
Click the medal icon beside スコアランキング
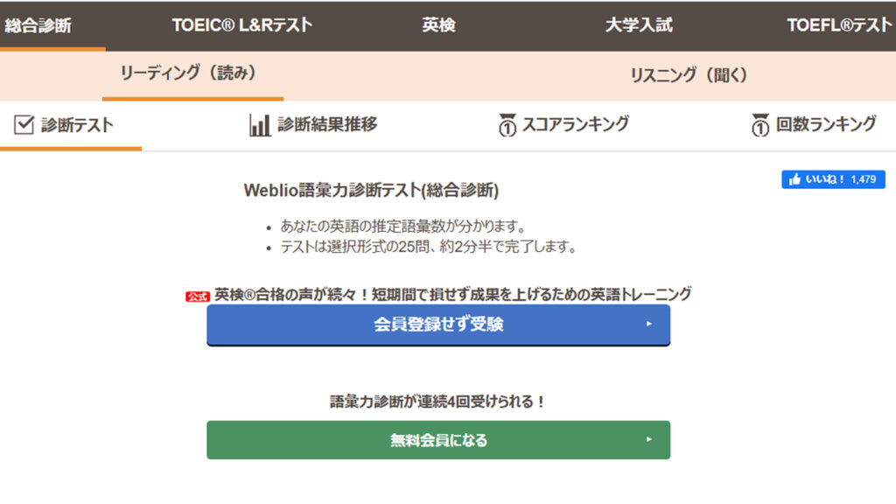point(507,124)
